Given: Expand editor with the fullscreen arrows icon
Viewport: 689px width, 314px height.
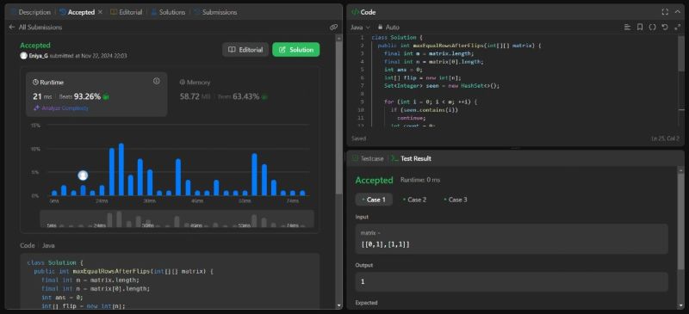Looking at the screenshot, I should (677, 28).
